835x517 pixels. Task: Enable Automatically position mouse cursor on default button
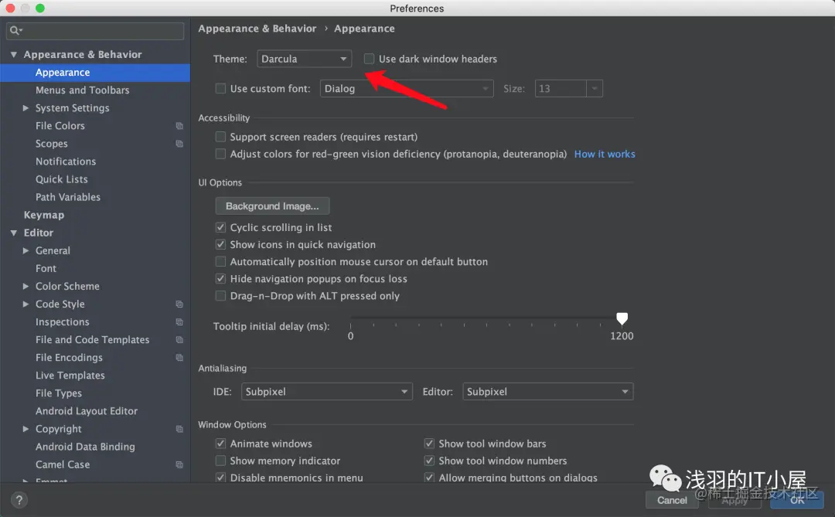(220, 261)
